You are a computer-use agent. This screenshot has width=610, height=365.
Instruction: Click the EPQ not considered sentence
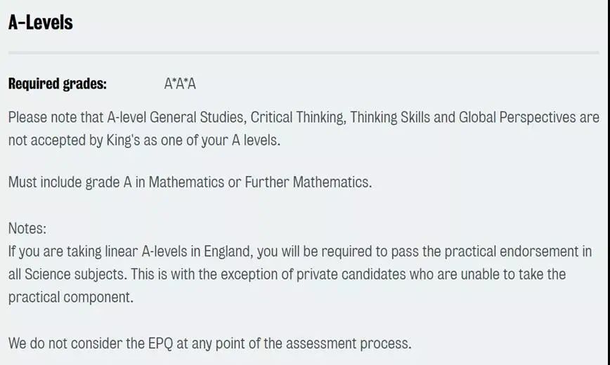click(x=209, y=344)
